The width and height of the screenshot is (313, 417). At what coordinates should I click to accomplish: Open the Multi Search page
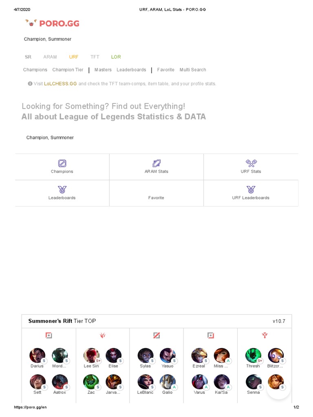pos(193,70)
